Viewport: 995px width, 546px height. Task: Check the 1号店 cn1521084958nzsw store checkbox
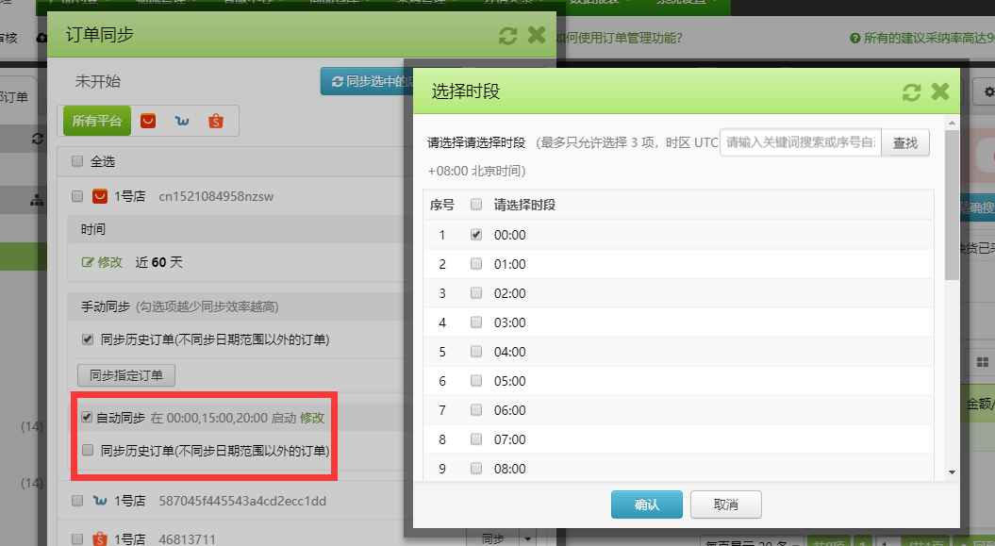pyautogui.click(x=77, y=196)
